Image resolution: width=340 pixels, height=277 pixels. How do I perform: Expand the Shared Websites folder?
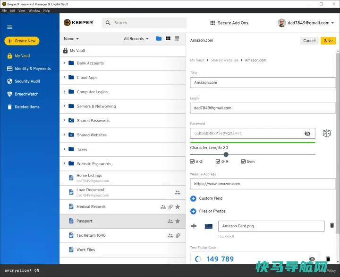coord(64,134)
